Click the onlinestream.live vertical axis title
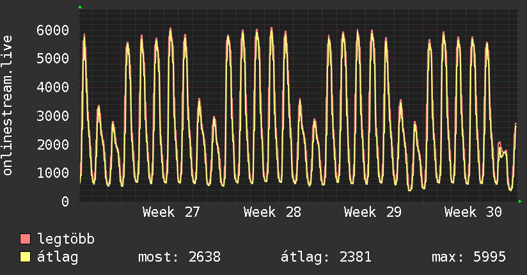Screen dimensions: 527x275 click(x=7, y=106)
